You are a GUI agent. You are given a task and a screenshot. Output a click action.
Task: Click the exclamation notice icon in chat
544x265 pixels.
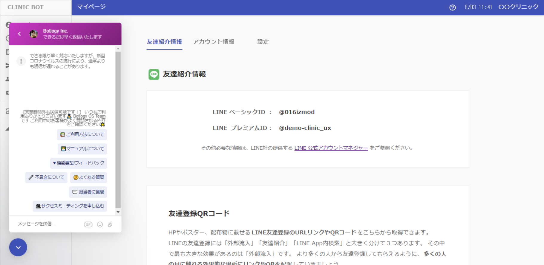coord(21,61)
